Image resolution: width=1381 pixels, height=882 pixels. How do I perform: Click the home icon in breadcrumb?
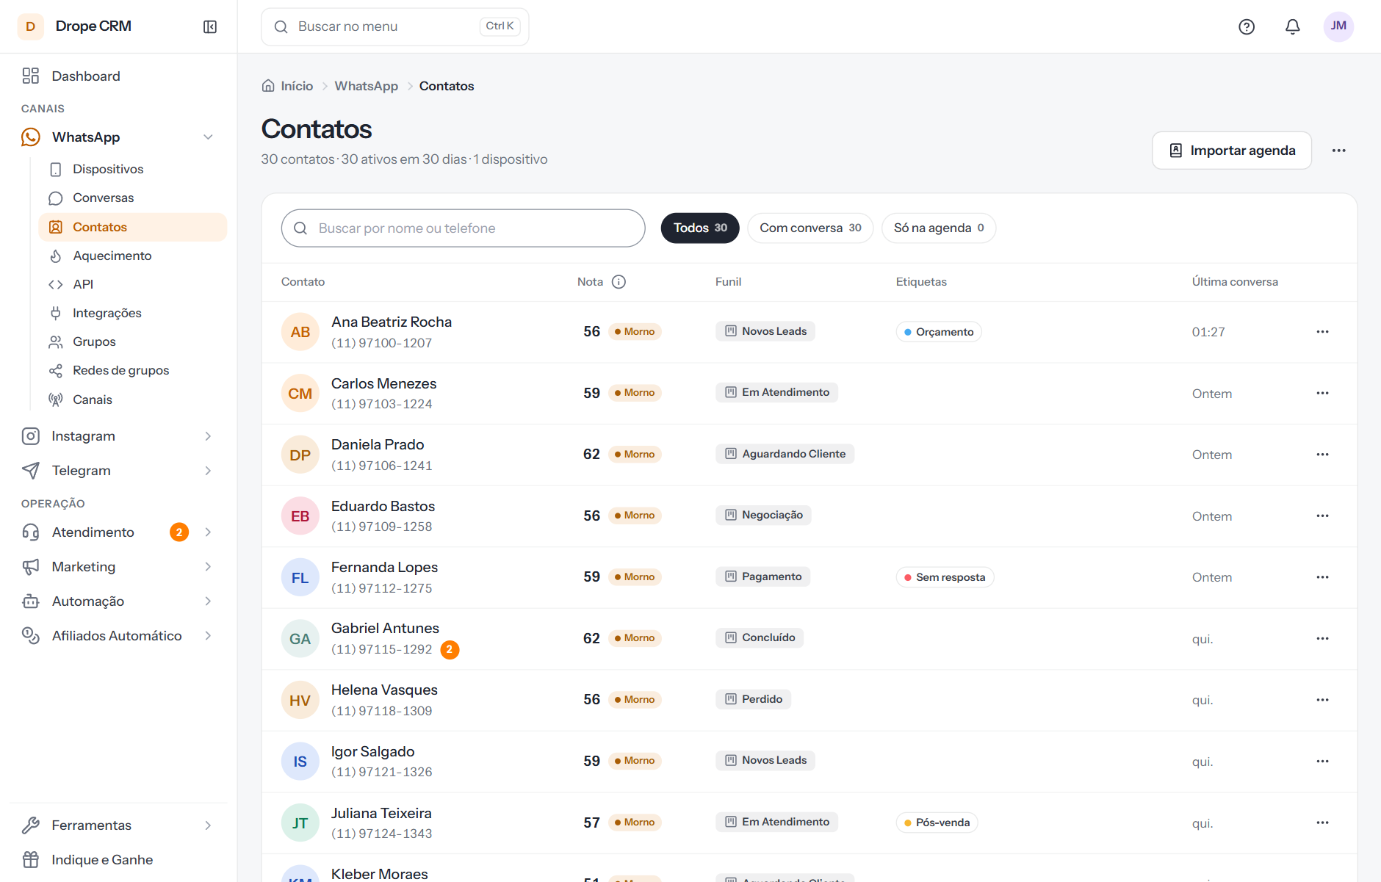pos(269,86)
